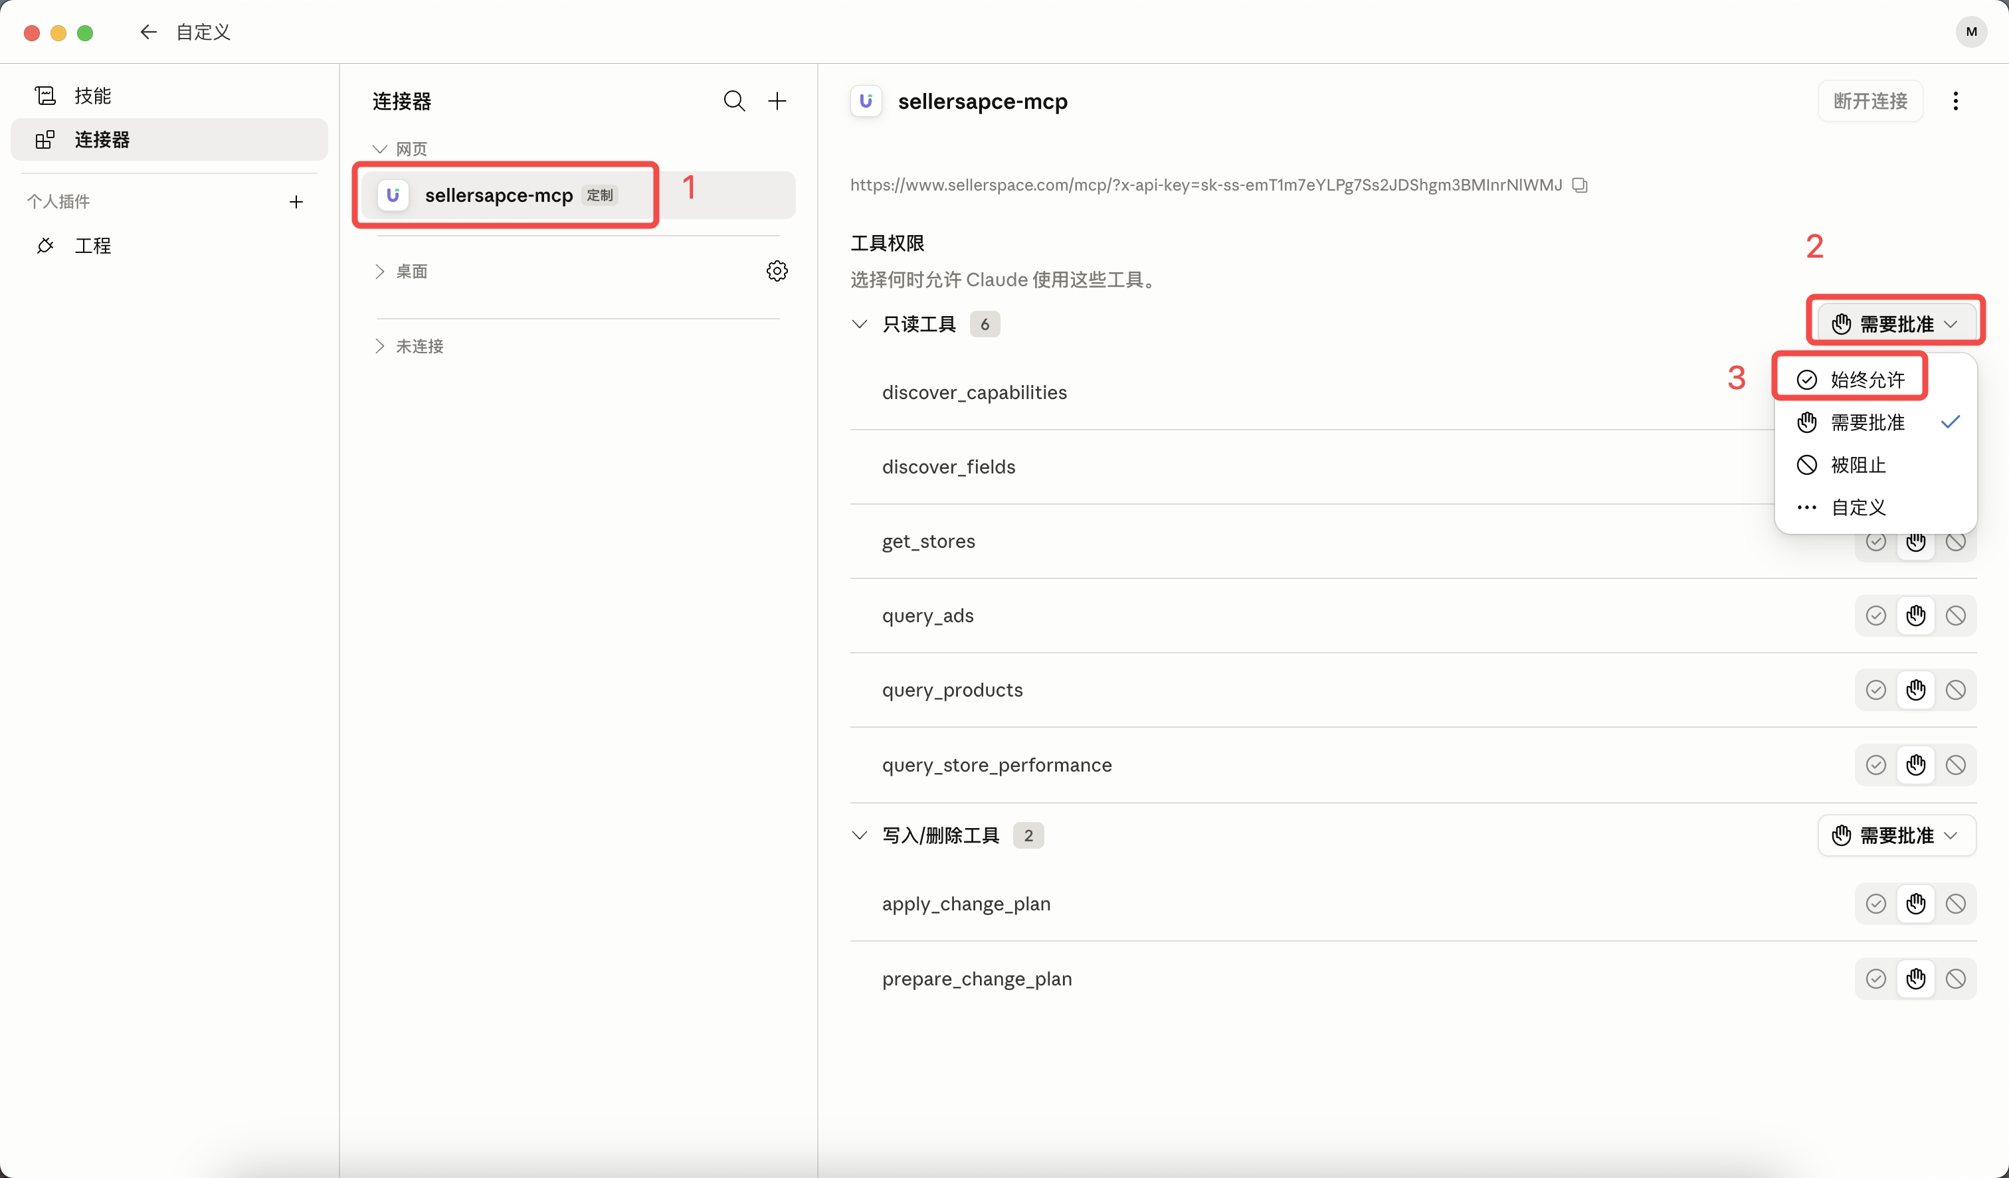Click the sellerspace.com MCP URL text
Viewport: 2009px width, 1178px height.
point(1206,185)
